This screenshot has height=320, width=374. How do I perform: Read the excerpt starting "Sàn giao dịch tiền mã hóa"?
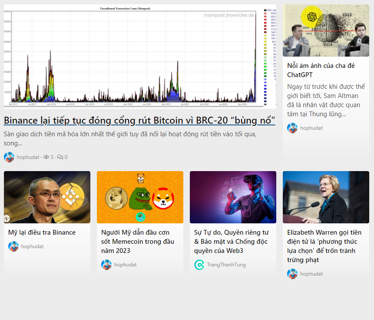[130, 138]
